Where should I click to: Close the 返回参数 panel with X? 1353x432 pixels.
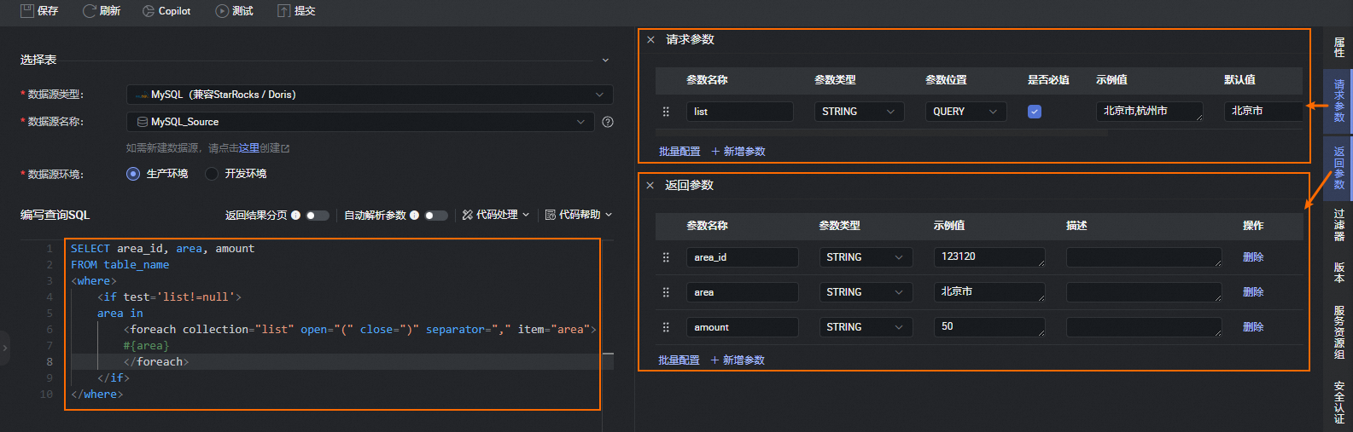[x=650, y=186]
